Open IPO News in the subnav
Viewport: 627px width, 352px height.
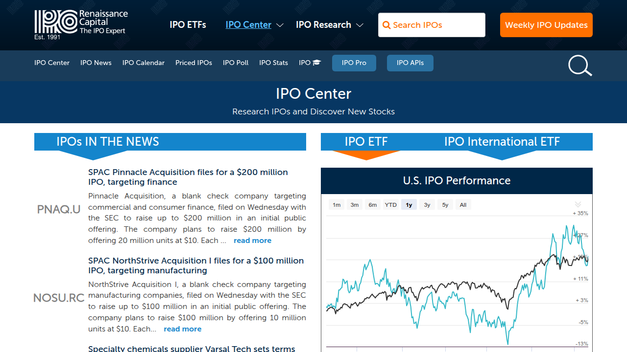[x=96, y=63]
